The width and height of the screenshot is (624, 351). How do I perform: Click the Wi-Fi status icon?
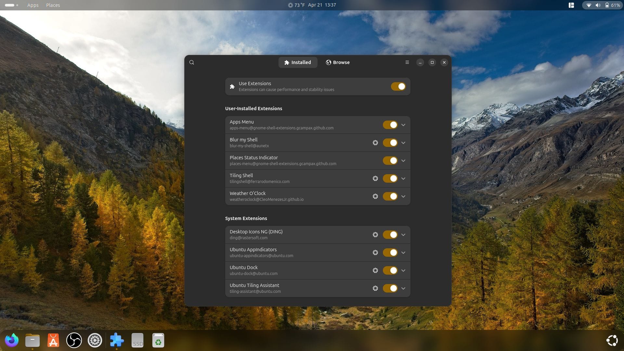[x=589, y=5]
